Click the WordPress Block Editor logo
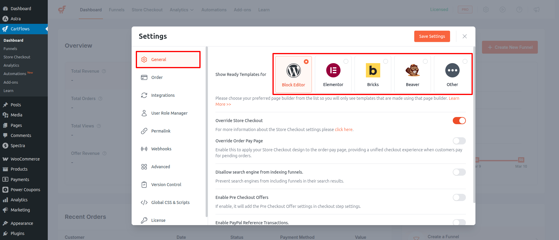This screenshot has height=240, width=559. tap(294, 71)
